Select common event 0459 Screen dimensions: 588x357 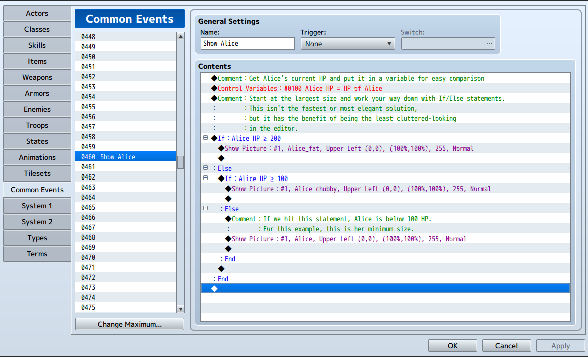tap(126, 147)
